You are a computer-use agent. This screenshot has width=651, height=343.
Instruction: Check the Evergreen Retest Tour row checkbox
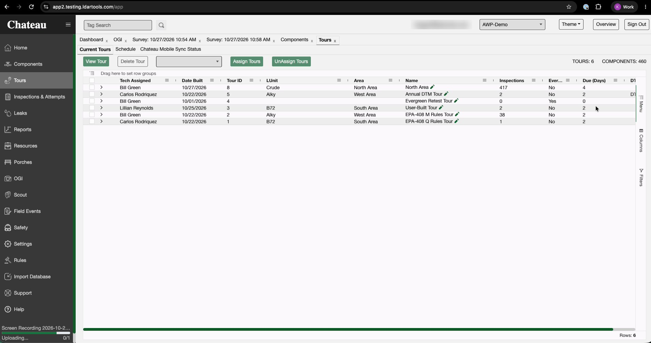92,101
